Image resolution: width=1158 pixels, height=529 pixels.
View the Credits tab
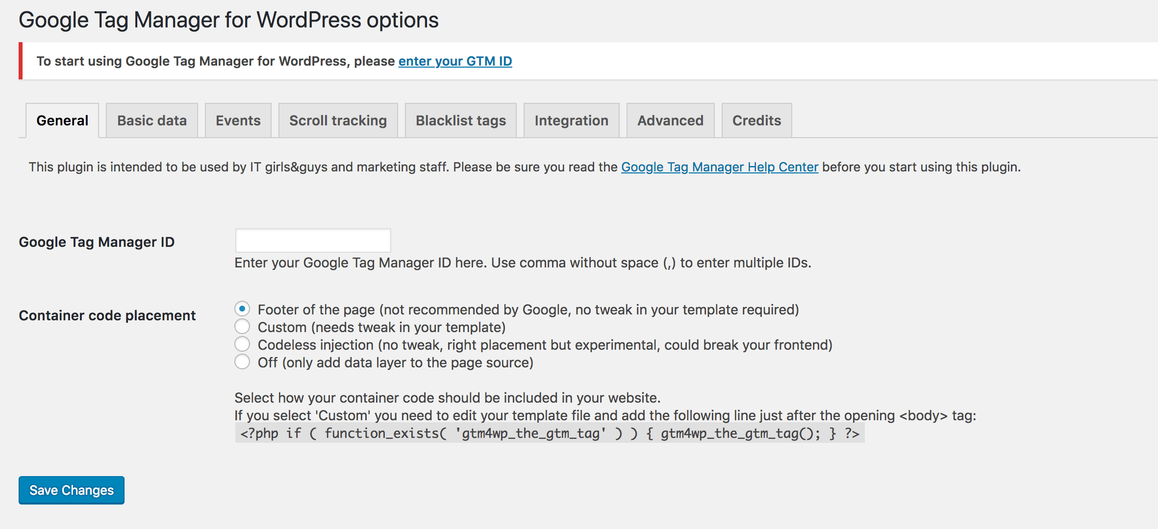(x=756, y=120)
